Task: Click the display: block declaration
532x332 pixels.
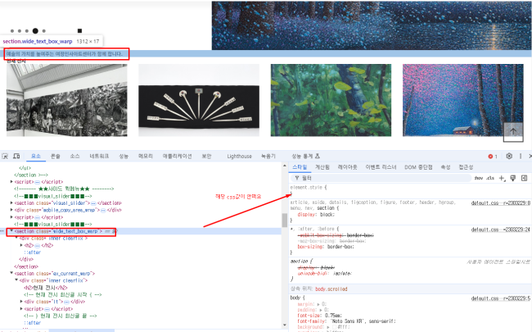Action: coord(316,215)
